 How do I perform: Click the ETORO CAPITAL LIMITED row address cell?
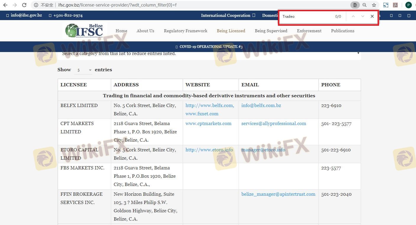147,154
